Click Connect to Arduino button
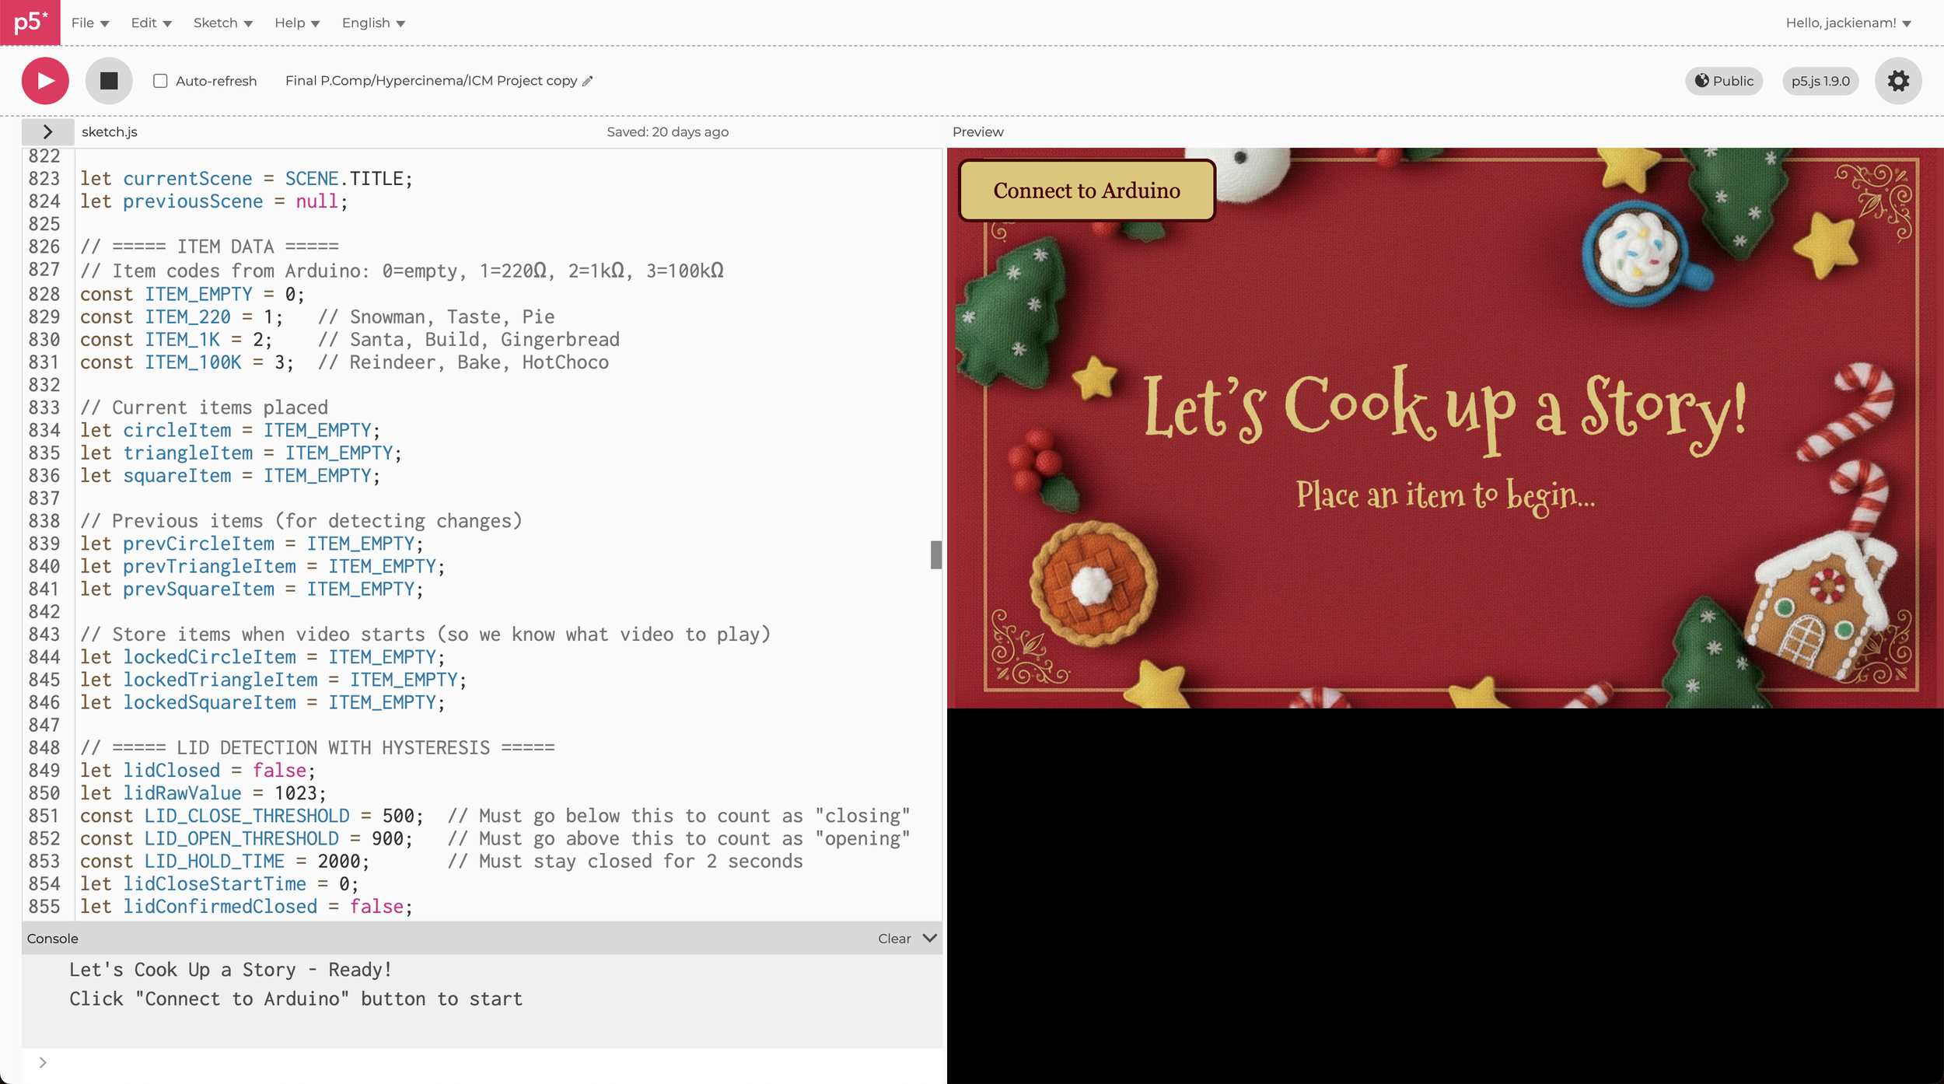The height and width of the screenshot is (1084, 1944). coord(1086,191)
